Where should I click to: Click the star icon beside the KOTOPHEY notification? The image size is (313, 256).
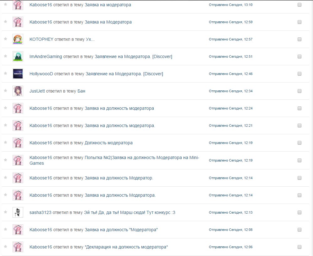click(x=6, y=39)
